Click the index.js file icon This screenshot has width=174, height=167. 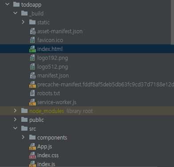tap(32, 164)
